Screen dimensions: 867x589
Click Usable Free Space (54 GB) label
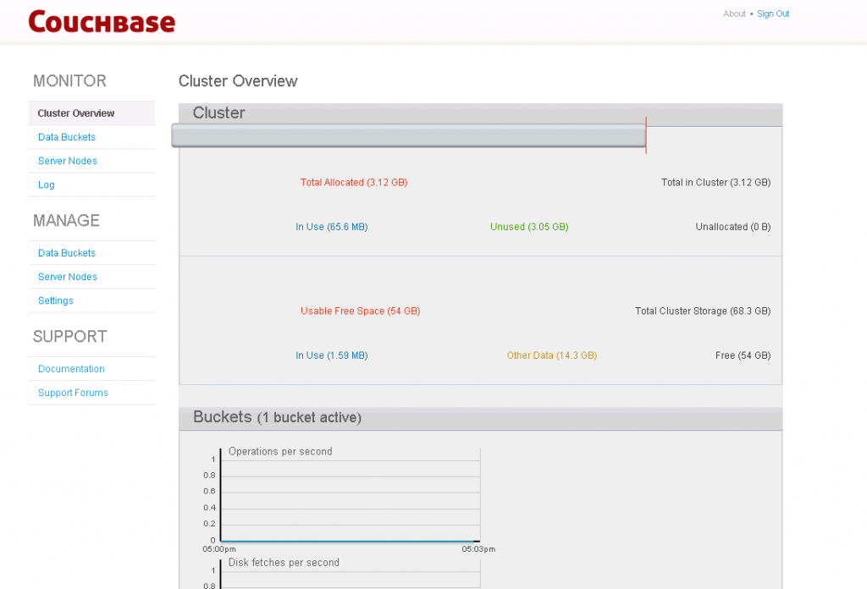point(360,311)
